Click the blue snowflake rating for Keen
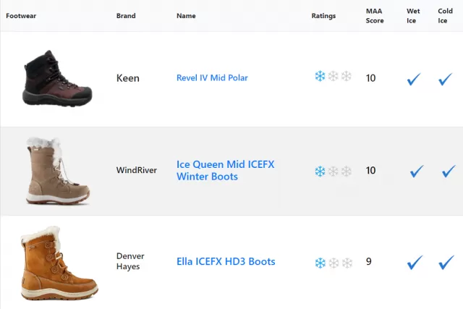The height and width of the screenshot is (309, 463). [x=320, y=76]
